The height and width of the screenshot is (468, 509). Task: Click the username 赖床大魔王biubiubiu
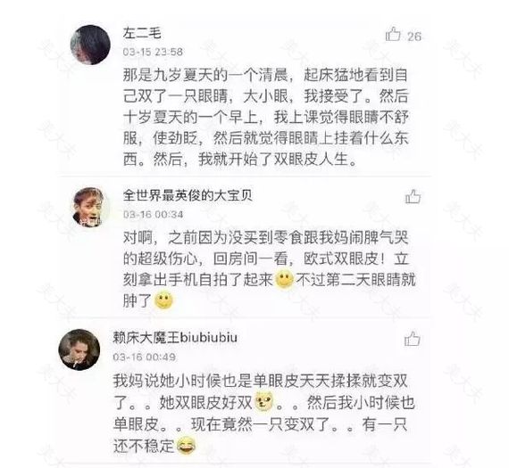(x=175, y=338)
